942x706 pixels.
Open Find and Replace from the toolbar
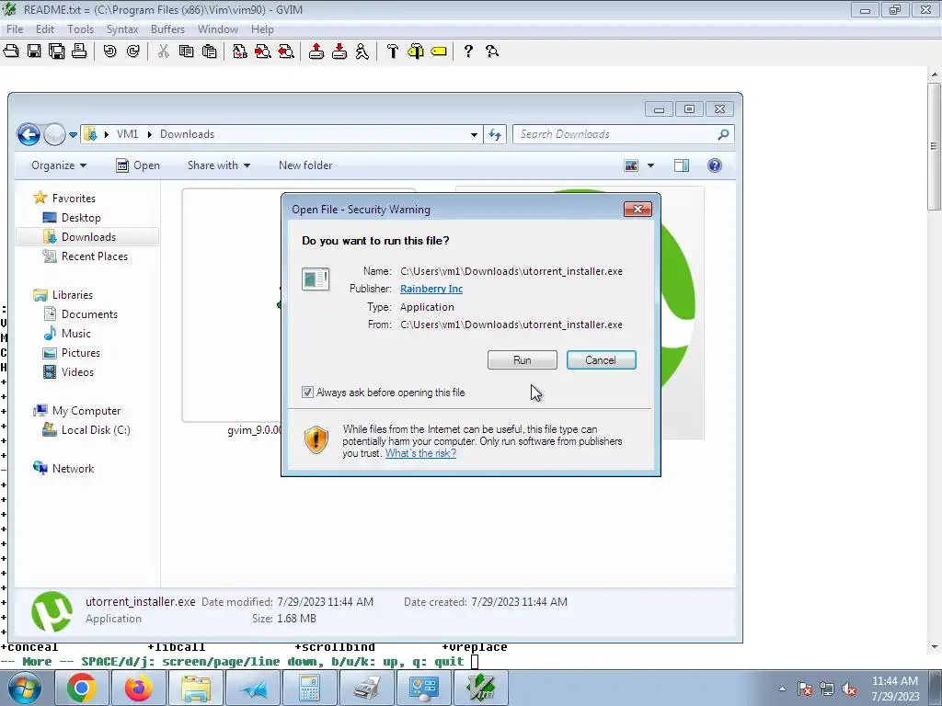(240, 51)
